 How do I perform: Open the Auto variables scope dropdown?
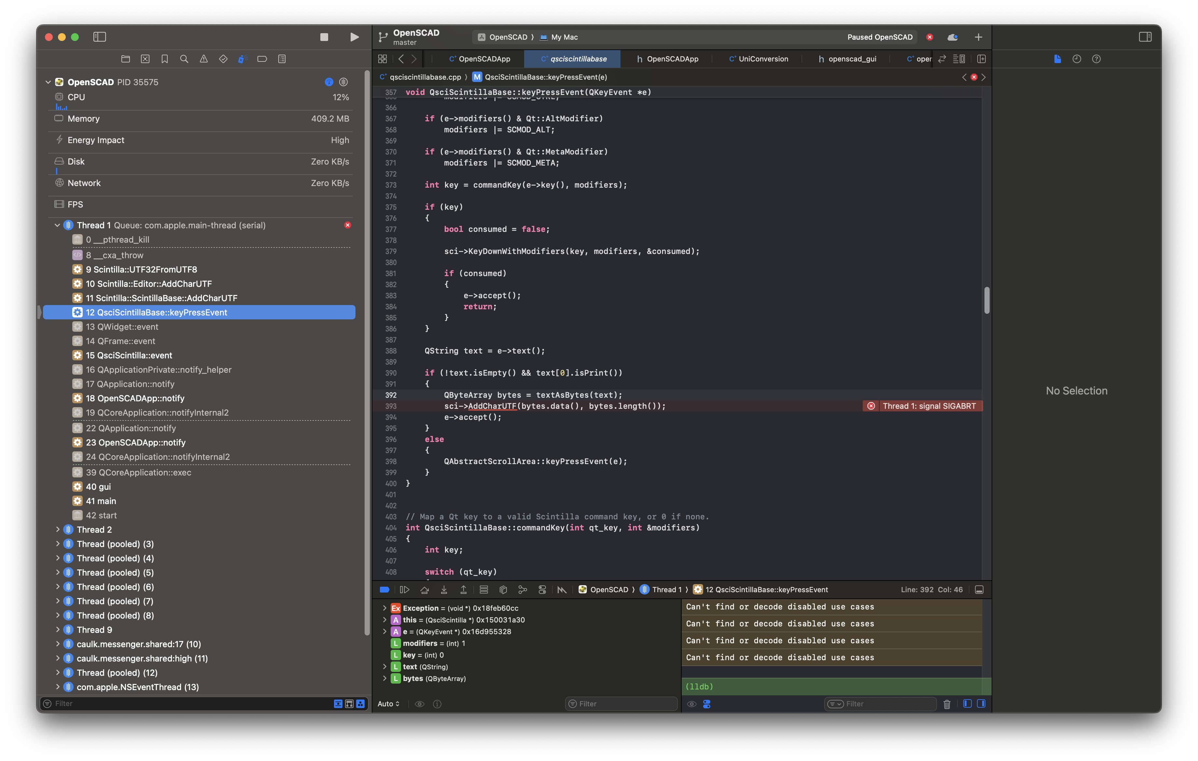(x=389, y=704)
